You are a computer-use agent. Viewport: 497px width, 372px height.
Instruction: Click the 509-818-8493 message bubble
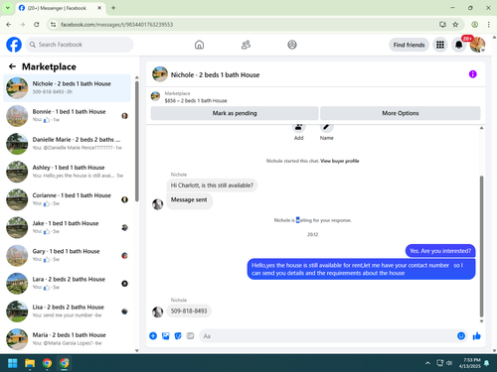coord(189,310)
